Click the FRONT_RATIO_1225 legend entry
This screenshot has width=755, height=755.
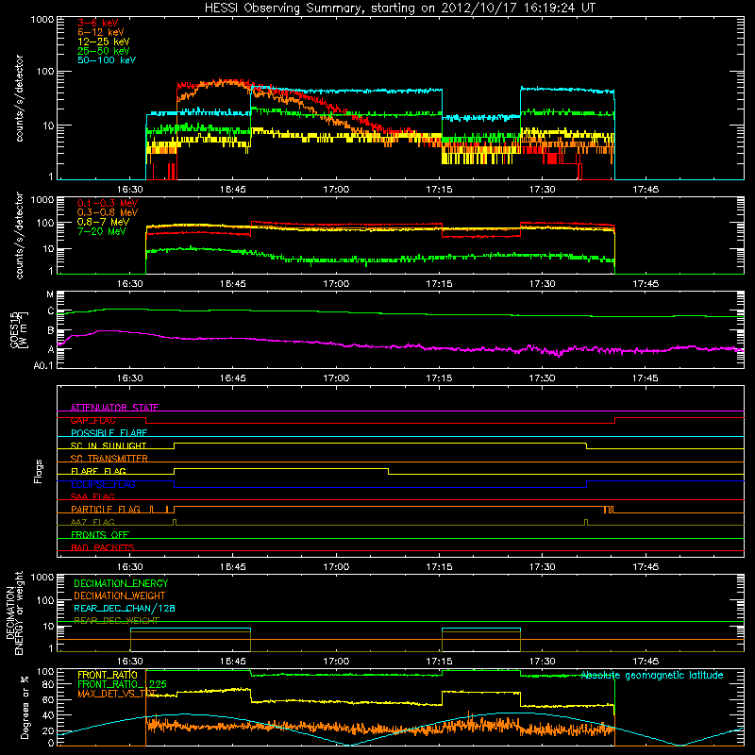tap(122, 684)
